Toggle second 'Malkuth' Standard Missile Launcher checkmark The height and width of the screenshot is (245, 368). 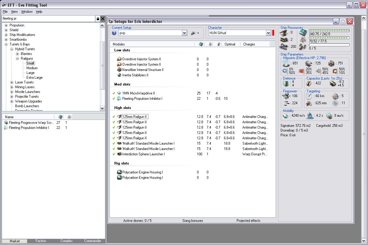(x=114, y=149)
